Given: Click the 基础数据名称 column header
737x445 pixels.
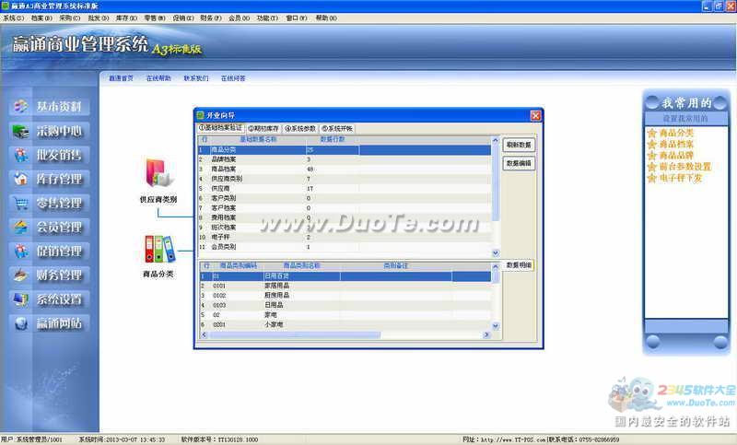Looking at the screenshot, I should coord(258,139).
